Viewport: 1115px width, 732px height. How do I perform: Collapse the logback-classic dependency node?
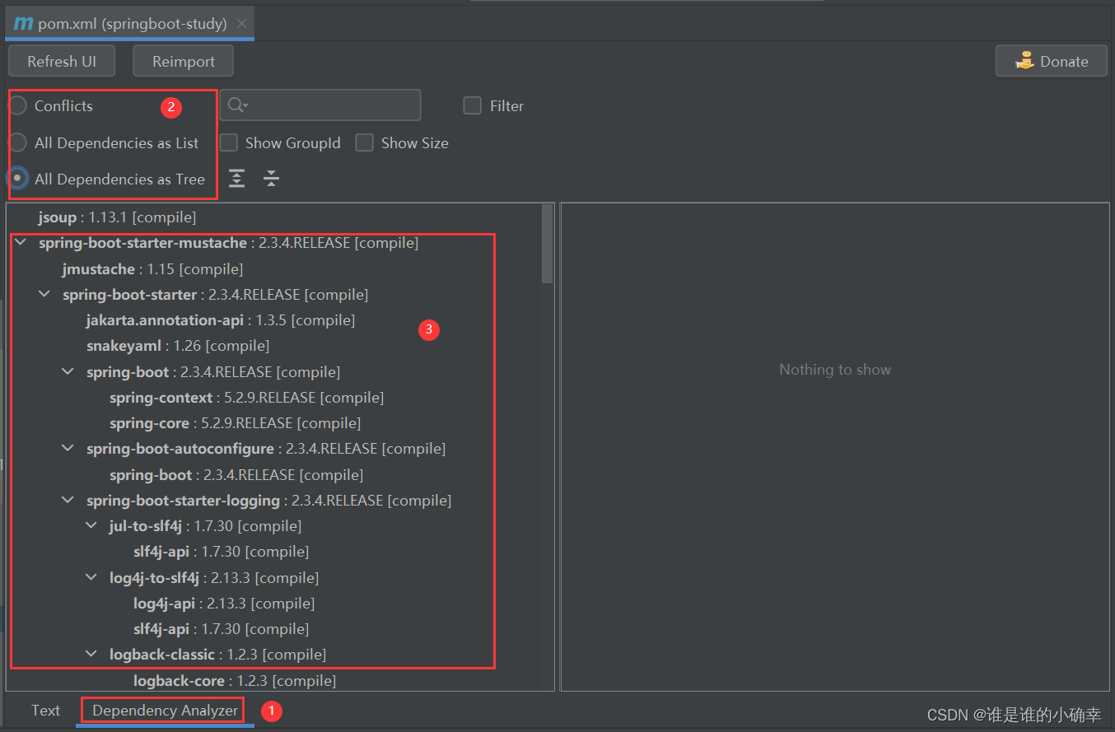pyautogui.click(x=91, y=654)
